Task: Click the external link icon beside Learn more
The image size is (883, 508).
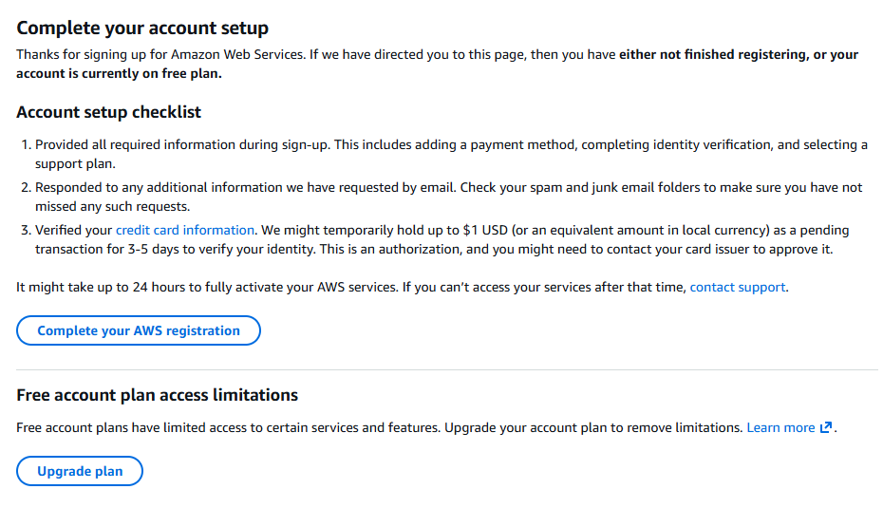Action: click(826, 428)
